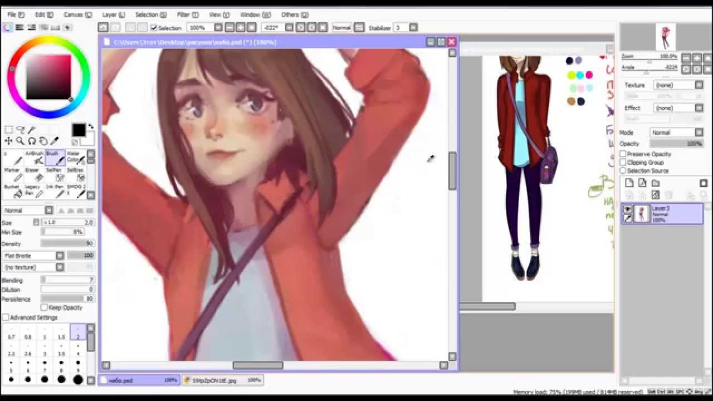Select the Water Color tool

(75, 158)
